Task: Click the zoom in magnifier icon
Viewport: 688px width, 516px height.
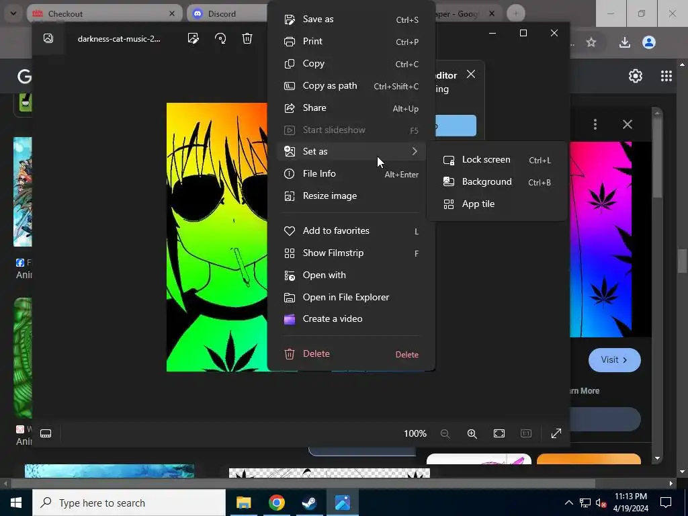Action: (x=472, y=433)
